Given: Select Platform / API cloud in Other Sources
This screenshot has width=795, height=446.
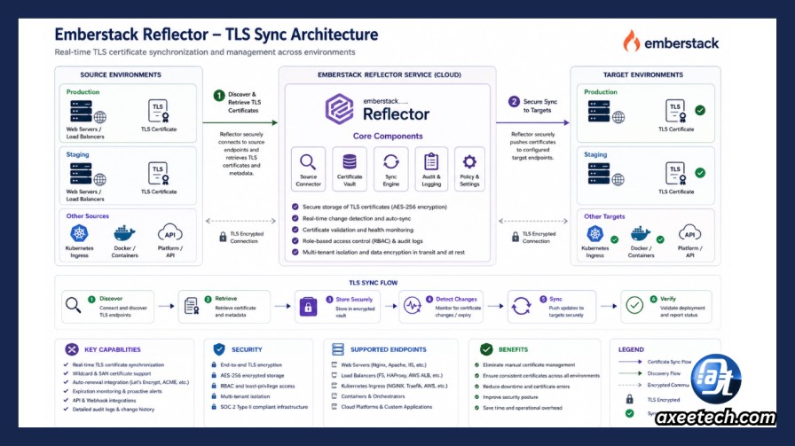Looking at the screenshot, I should tap(169, 234).
